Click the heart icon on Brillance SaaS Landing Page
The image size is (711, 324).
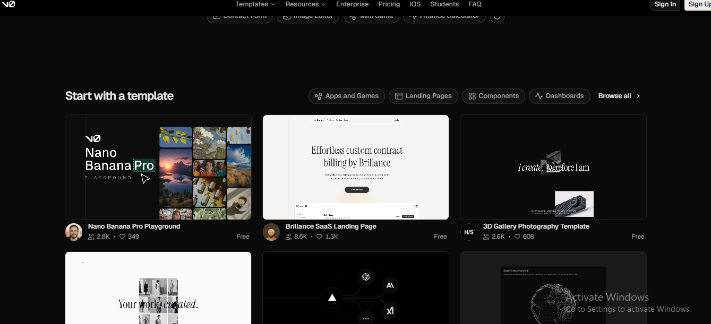click(x=320, y=237)
